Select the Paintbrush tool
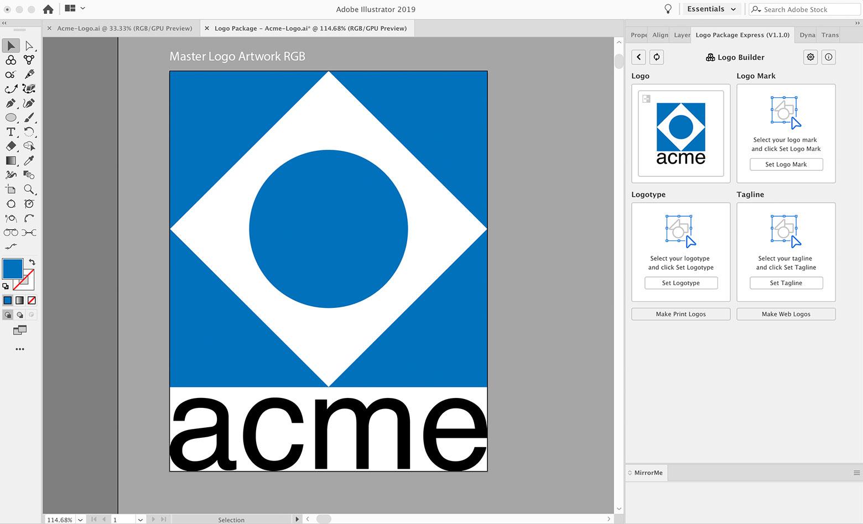863x524 pixels. (29, 118)
